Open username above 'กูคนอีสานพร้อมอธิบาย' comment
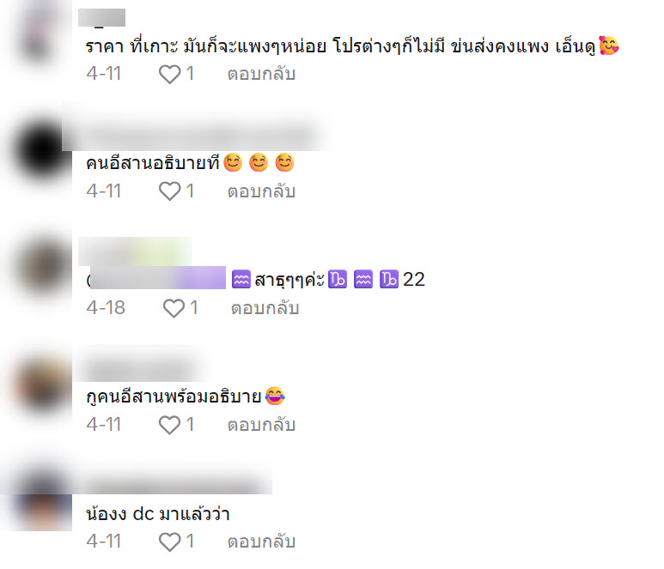 (x=142, y=368)
